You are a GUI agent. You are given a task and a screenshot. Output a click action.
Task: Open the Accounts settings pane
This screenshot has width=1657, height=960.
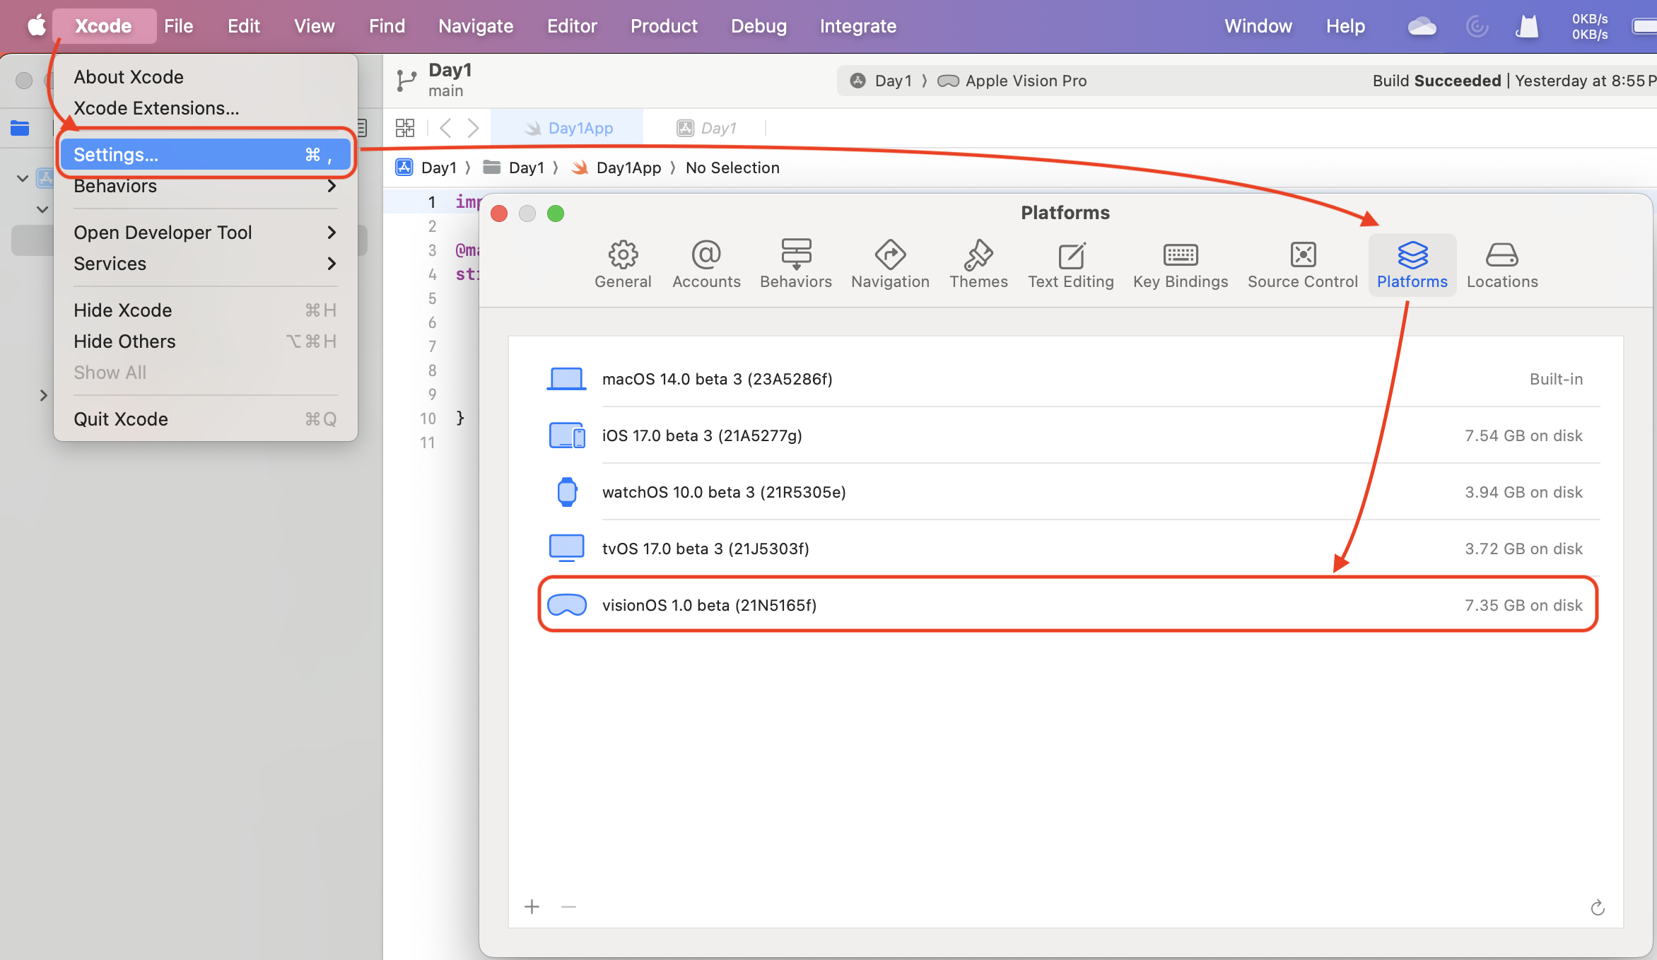coord(705,264)
